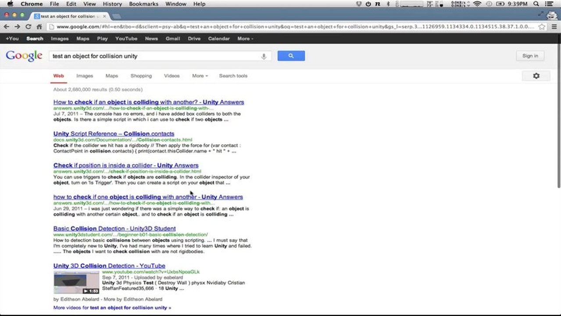Screen dimensions: 561x316
Task: Close the current Chrome tab
Action: click(x=104, y=16)
